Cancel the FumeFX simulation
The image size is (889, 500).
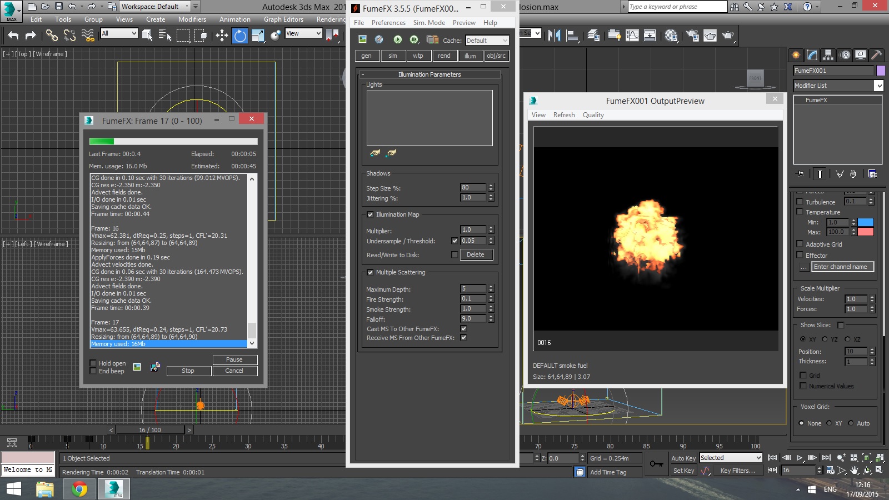(x=234, y=371)
